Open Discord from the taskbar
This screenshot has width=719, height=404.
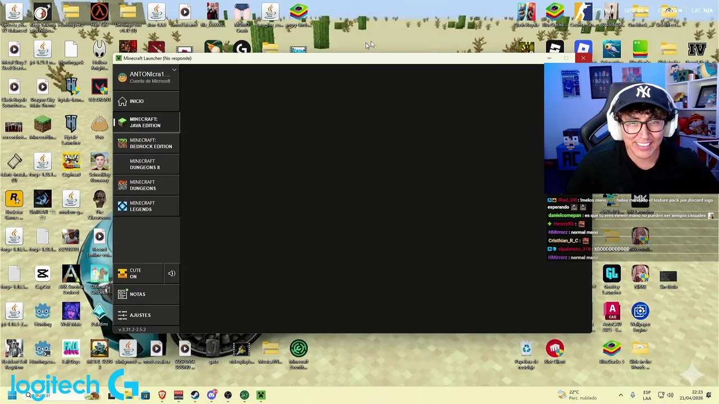[x=211, y=395]
